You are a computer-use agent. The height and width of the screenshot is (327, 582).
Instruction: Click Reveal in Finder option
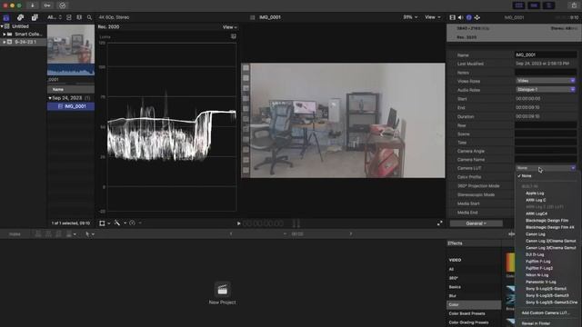point(536,323)
